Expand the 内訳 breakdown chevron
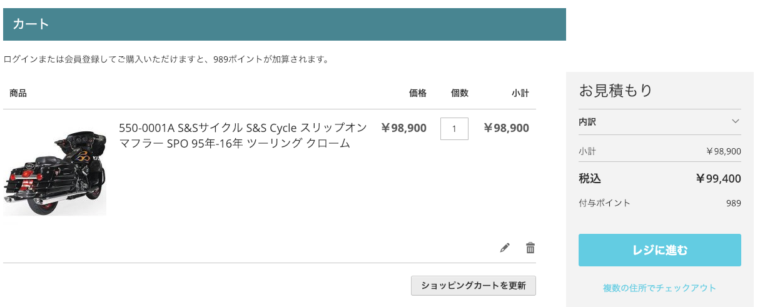The height and width of the screenshot is (307, 760). tap(735, 121)
